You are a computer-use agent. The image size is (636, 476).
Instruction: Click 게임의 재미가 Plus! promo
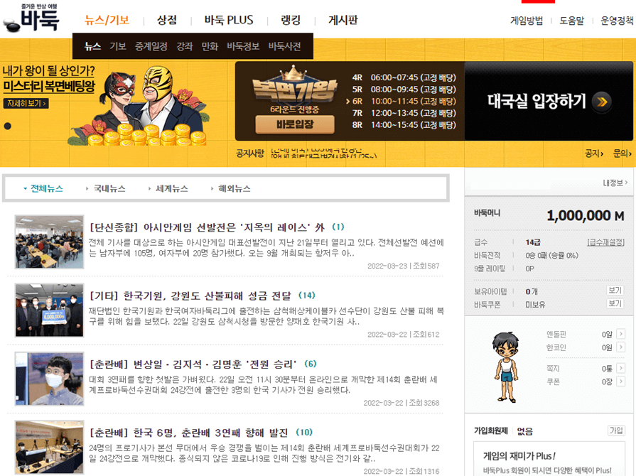[x=549, y=459]
